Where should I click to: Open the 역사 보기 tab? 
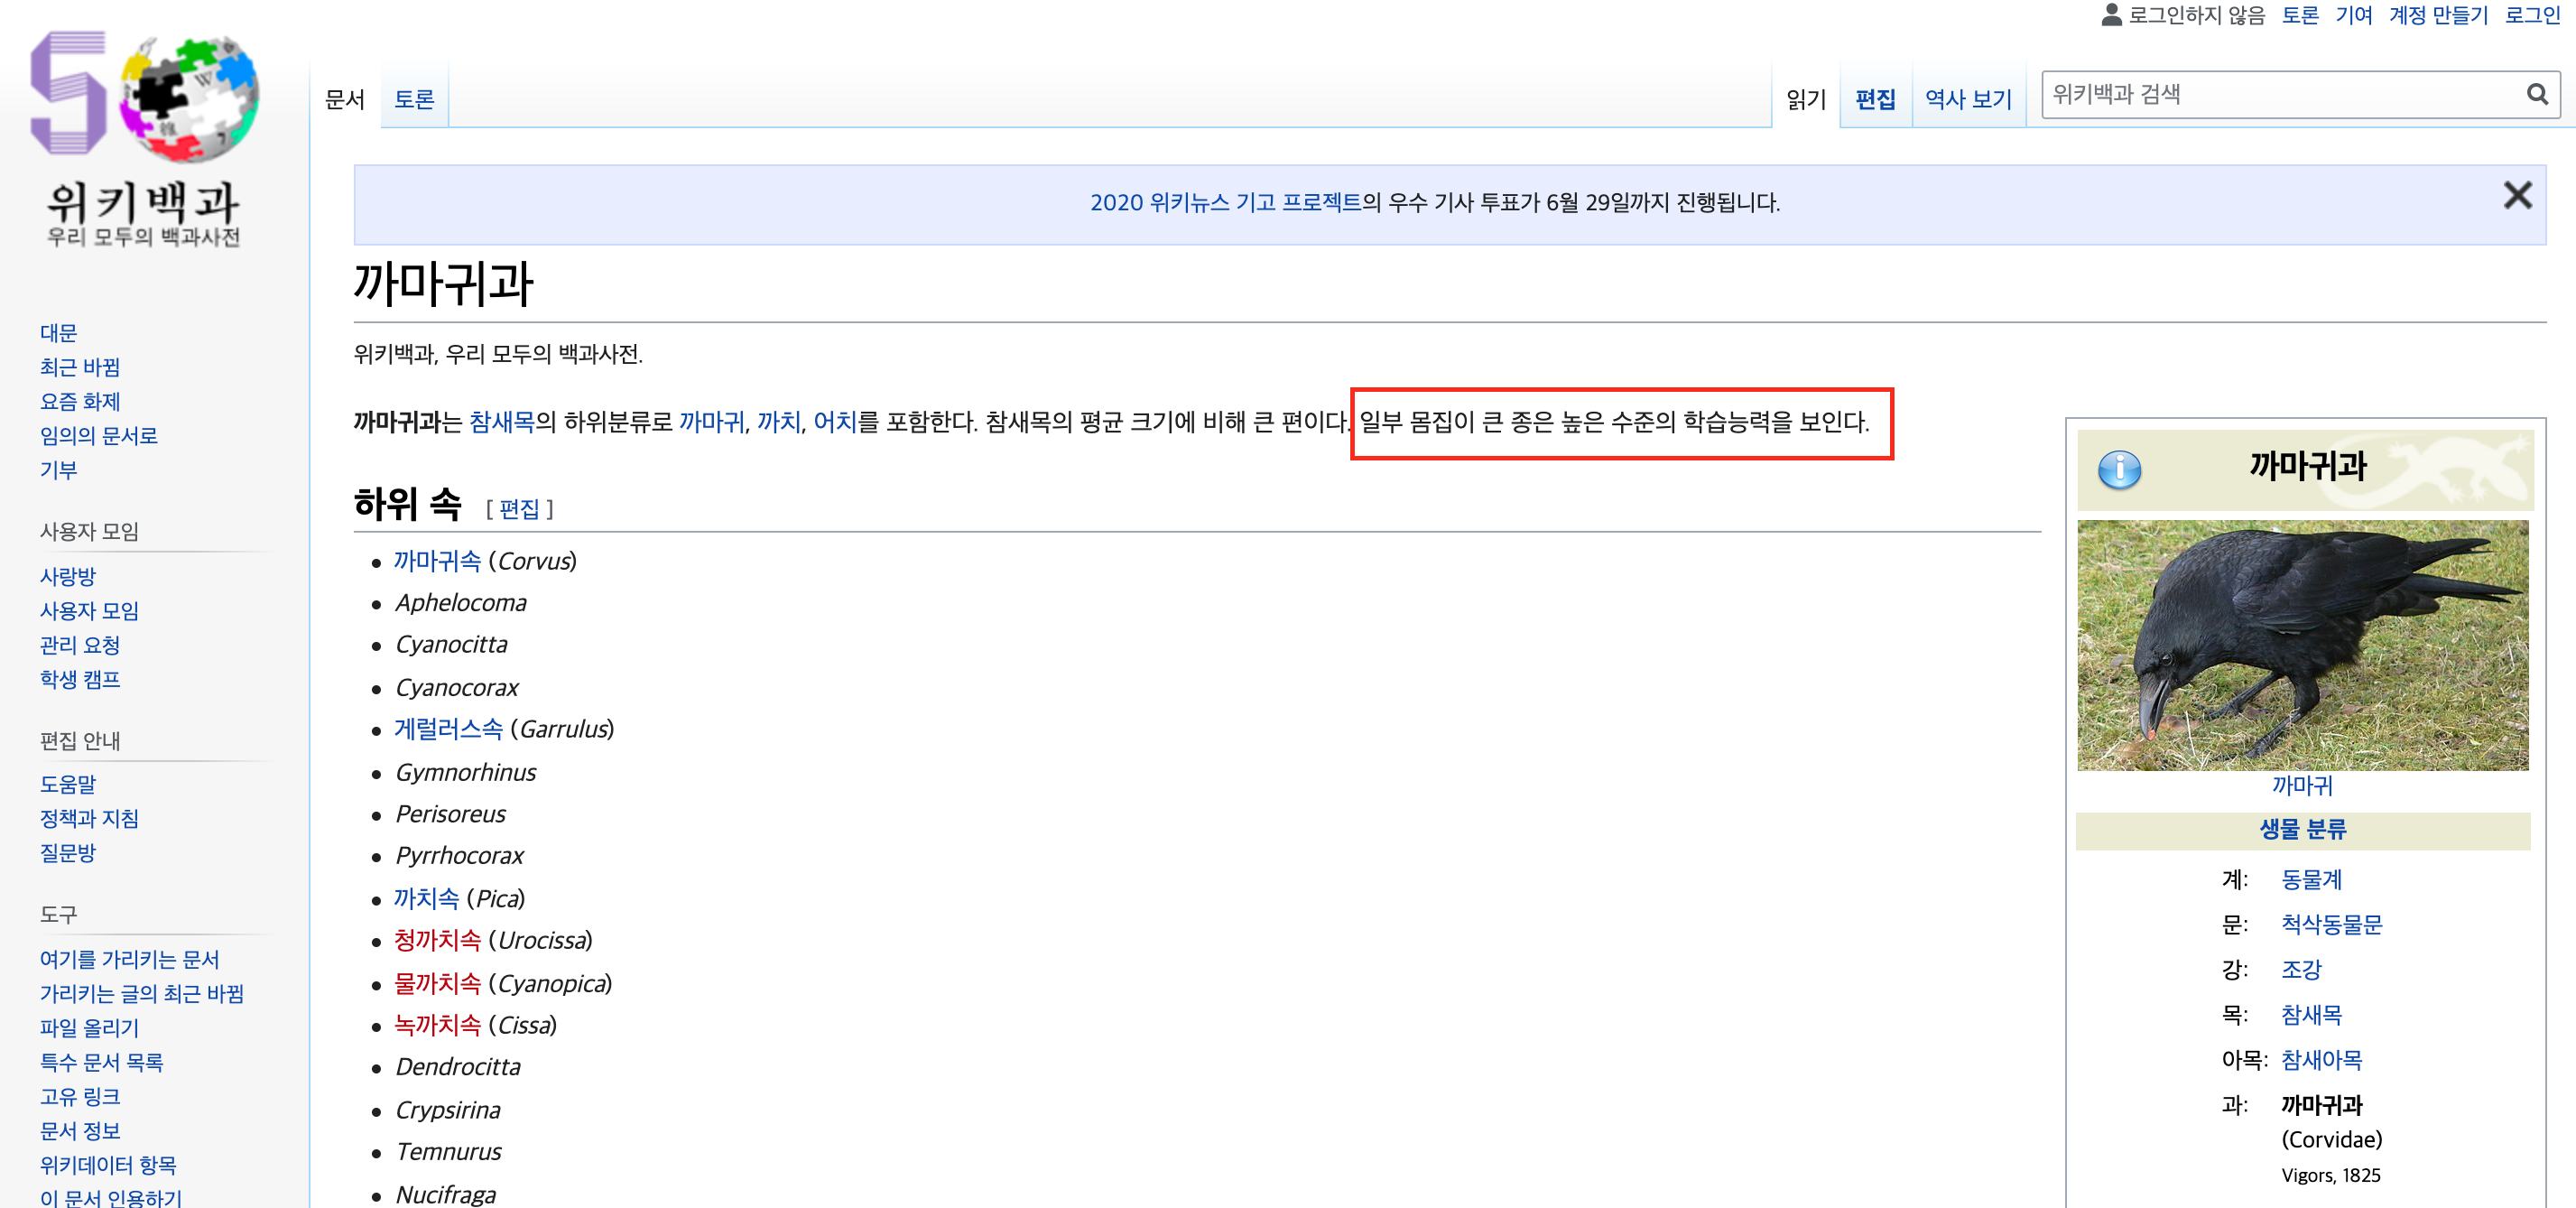(x=1968, y=99)
